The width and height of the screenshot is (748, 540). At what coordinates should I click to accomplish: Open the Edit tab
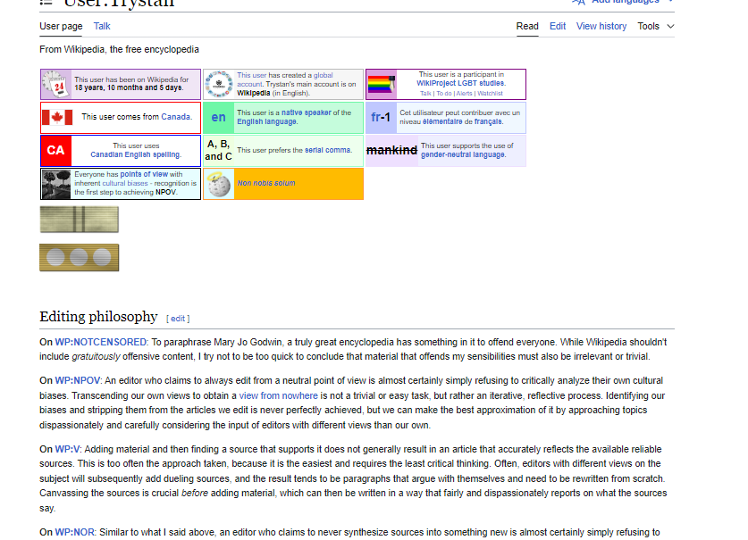click(557, 26)
